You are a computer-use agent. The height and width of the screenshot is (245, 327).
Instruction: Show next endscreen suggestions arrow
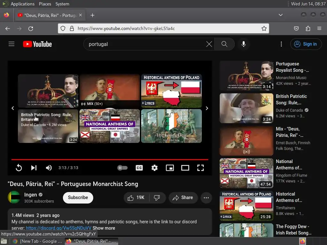207,108
